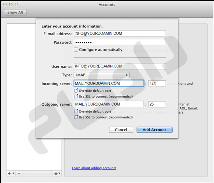Select the Incoming server text field
Viewport: 214px width, 183px height.
(109, 83)
